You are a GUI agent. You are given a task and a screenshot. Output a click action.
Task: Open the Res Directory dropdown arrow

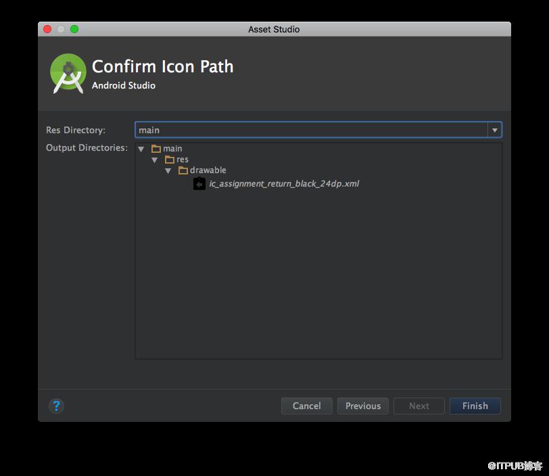pos(495,130)
